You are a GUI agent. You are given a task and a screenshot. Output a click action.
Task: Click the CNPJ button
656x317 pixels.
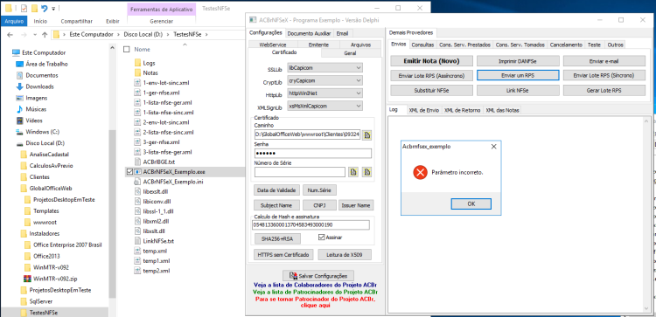(x=319, y=205)
